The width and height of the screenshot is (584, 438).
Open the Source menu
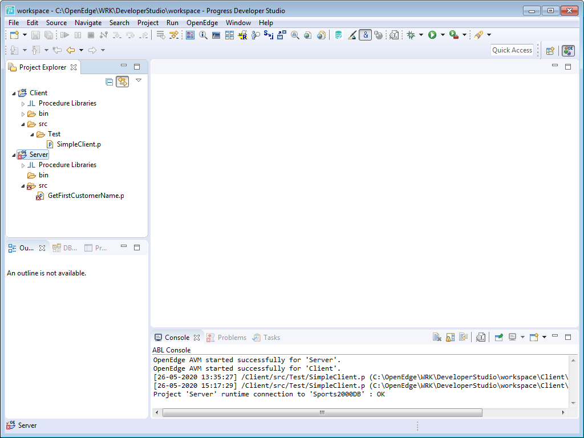point(56,23)
